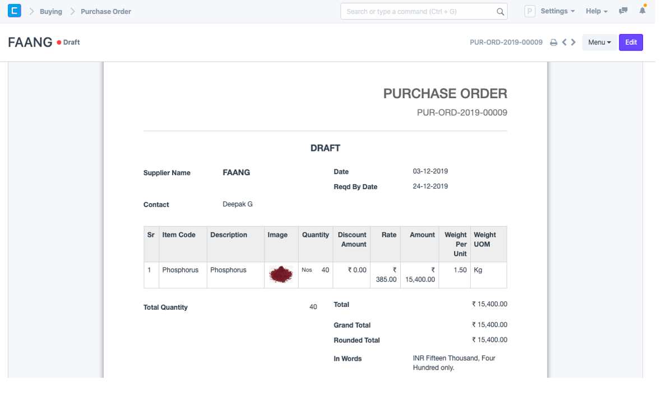The width and height of the screenshot is (667, 404).
Task: Navigate to Buying breadcrumb
Action: (51, 11)
